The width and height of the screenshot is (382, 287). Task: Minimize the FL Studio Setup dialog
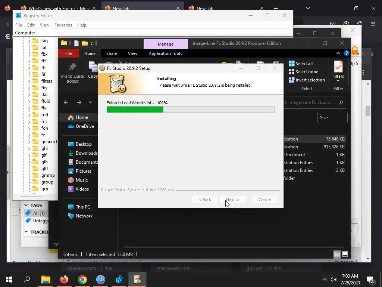[241, 68]
